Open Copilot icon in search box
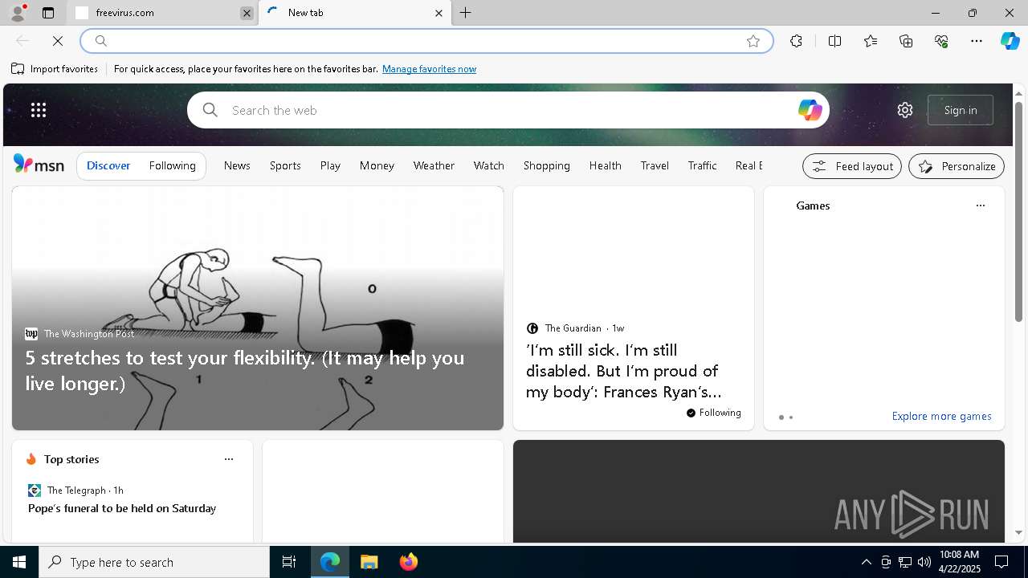 point(810,110)
